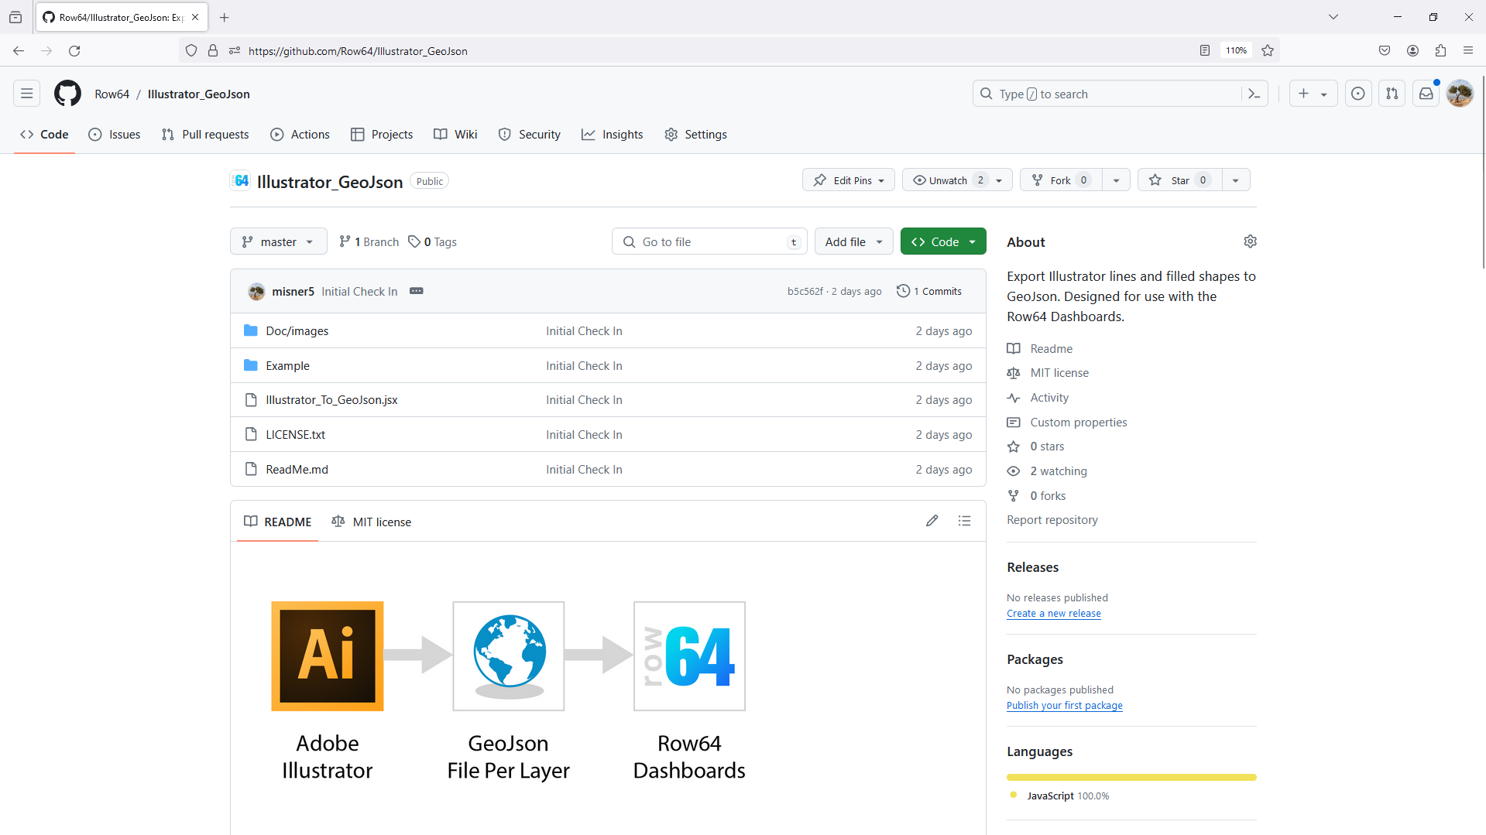Click the Report repository link
Viewport: 1486px width, 835px height.
coord(1052,519)
